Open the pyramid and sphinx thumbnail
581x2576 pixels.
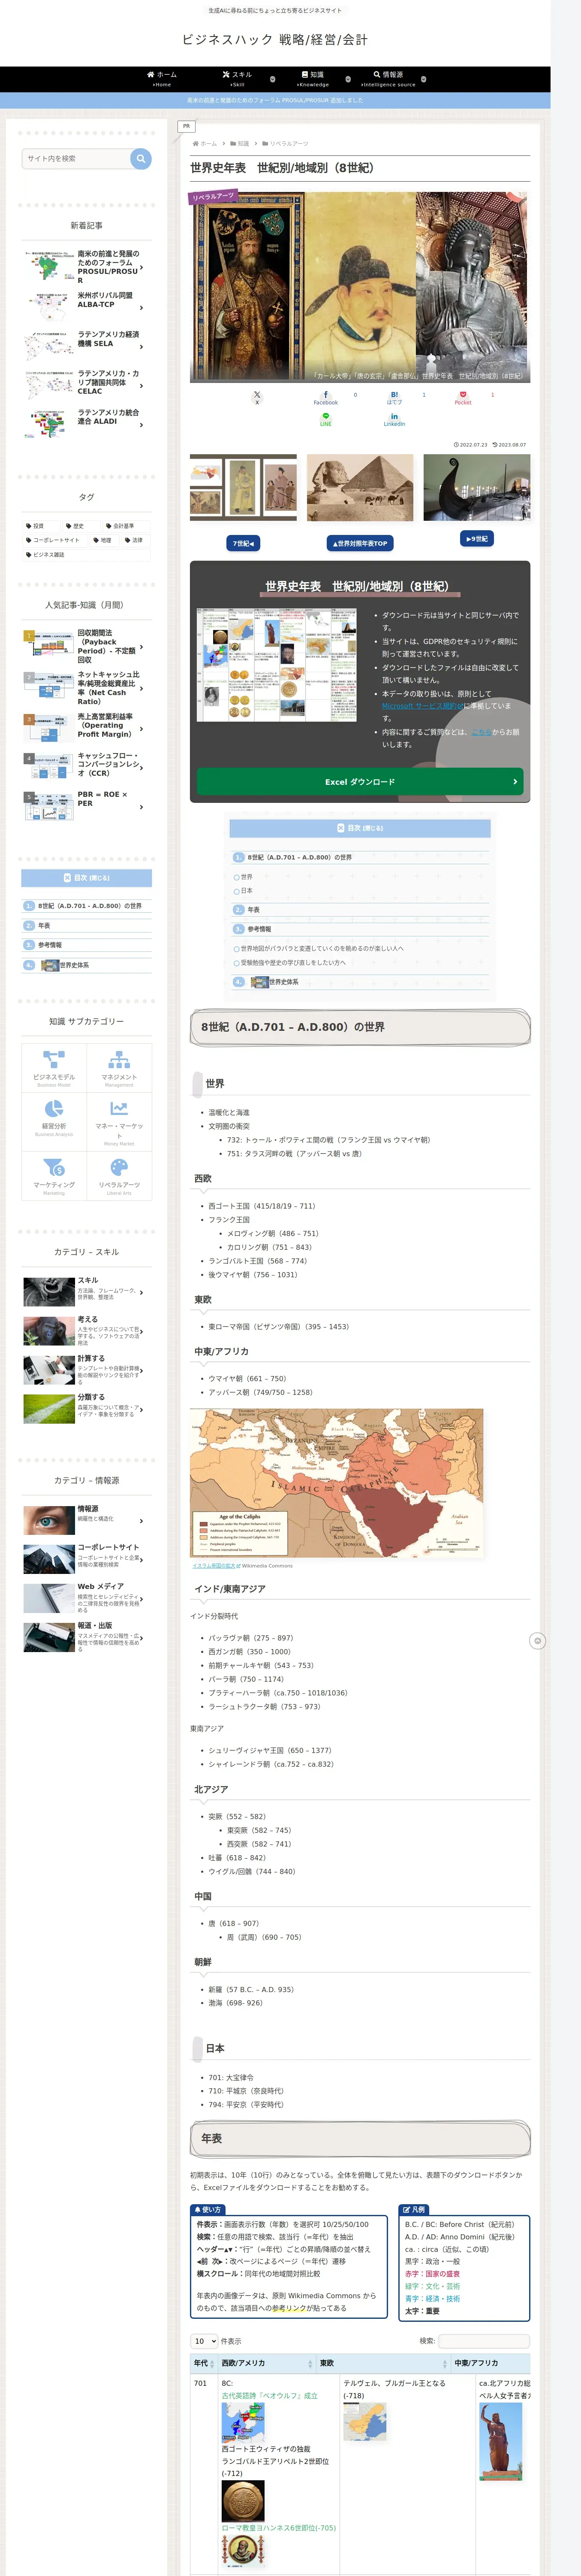359,488
